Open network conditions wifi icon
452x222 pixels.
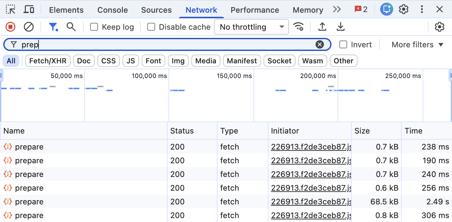298,27
